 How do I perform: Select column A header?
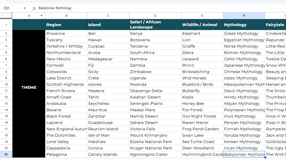(x=29, y=16)
